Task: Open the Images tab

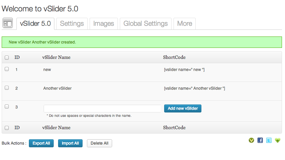Action: pos(104,23)
